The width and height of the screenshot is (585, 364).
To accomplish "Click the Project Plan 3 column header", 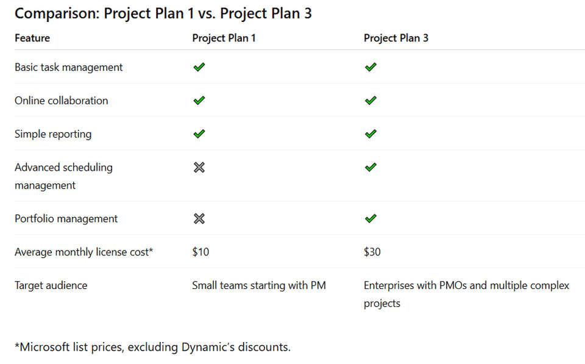I will (396, 38).
